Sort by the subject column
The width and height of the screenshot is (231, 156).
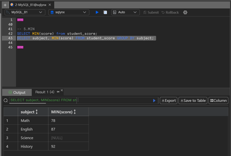click(x=37, y=112)
